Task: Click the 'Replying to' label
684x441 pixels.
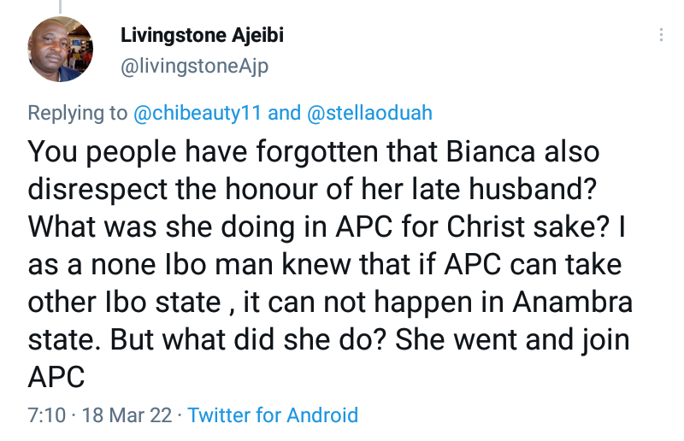Action: click(x=78, y=113)
